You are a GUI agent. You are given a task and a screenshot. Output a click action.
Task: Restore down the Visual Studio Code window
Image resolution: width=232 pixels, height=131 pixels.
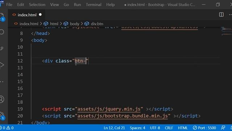click(x=218, y=5)
